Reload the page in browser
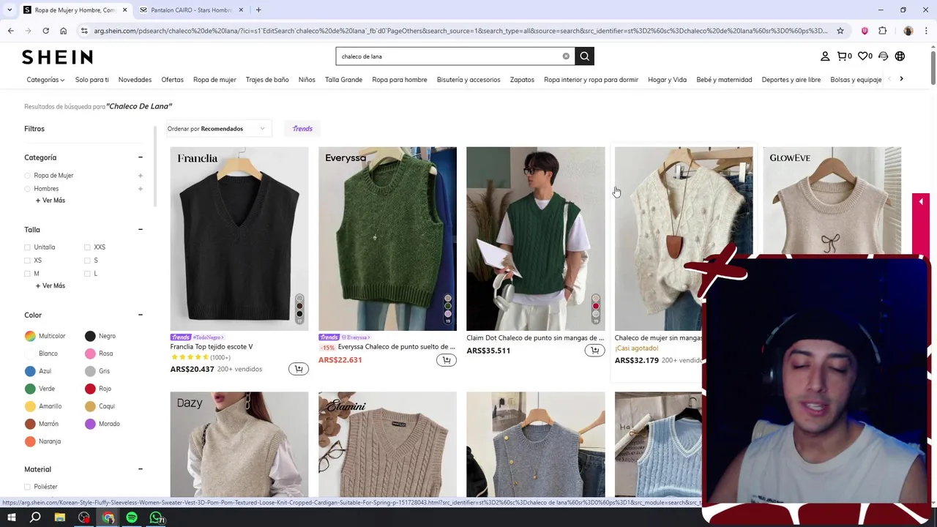This screenshot has width=937, height=527. pos(45,31)
